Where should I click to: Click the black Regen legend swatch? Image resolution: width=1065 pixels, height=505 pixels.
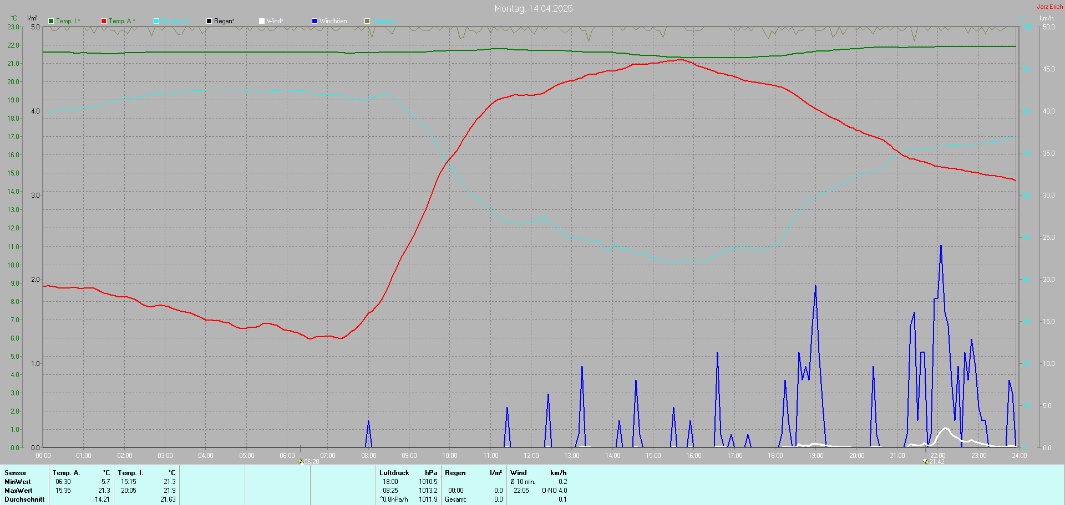click(x=209, y=21)
